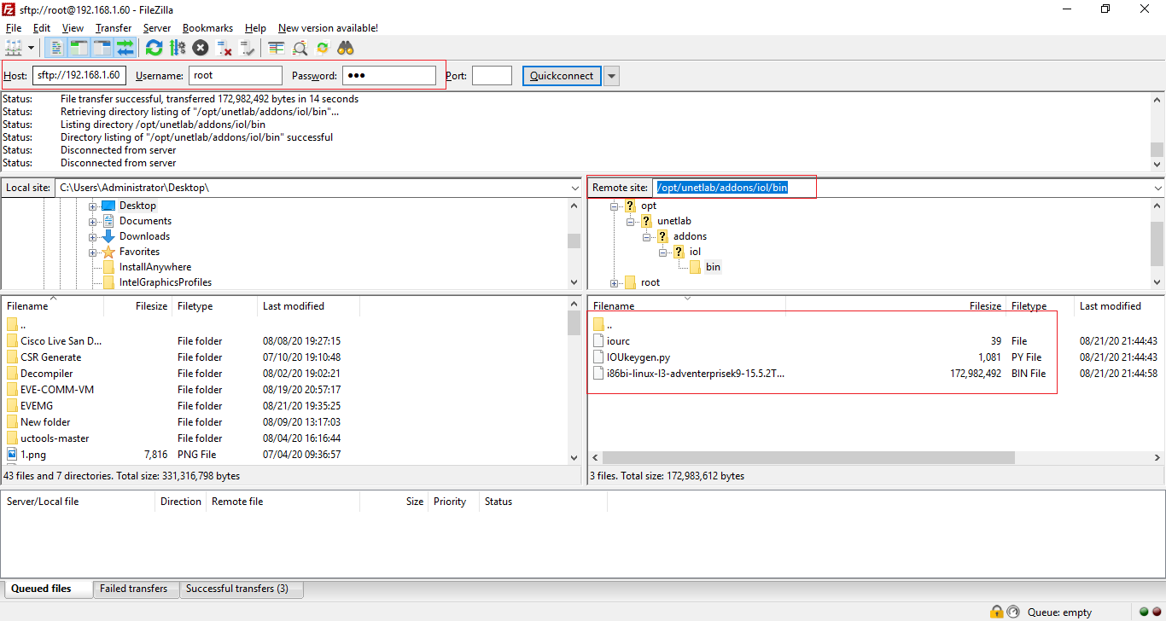
Task: Expand the Desktop node in local tree
Action: [93, 206]
